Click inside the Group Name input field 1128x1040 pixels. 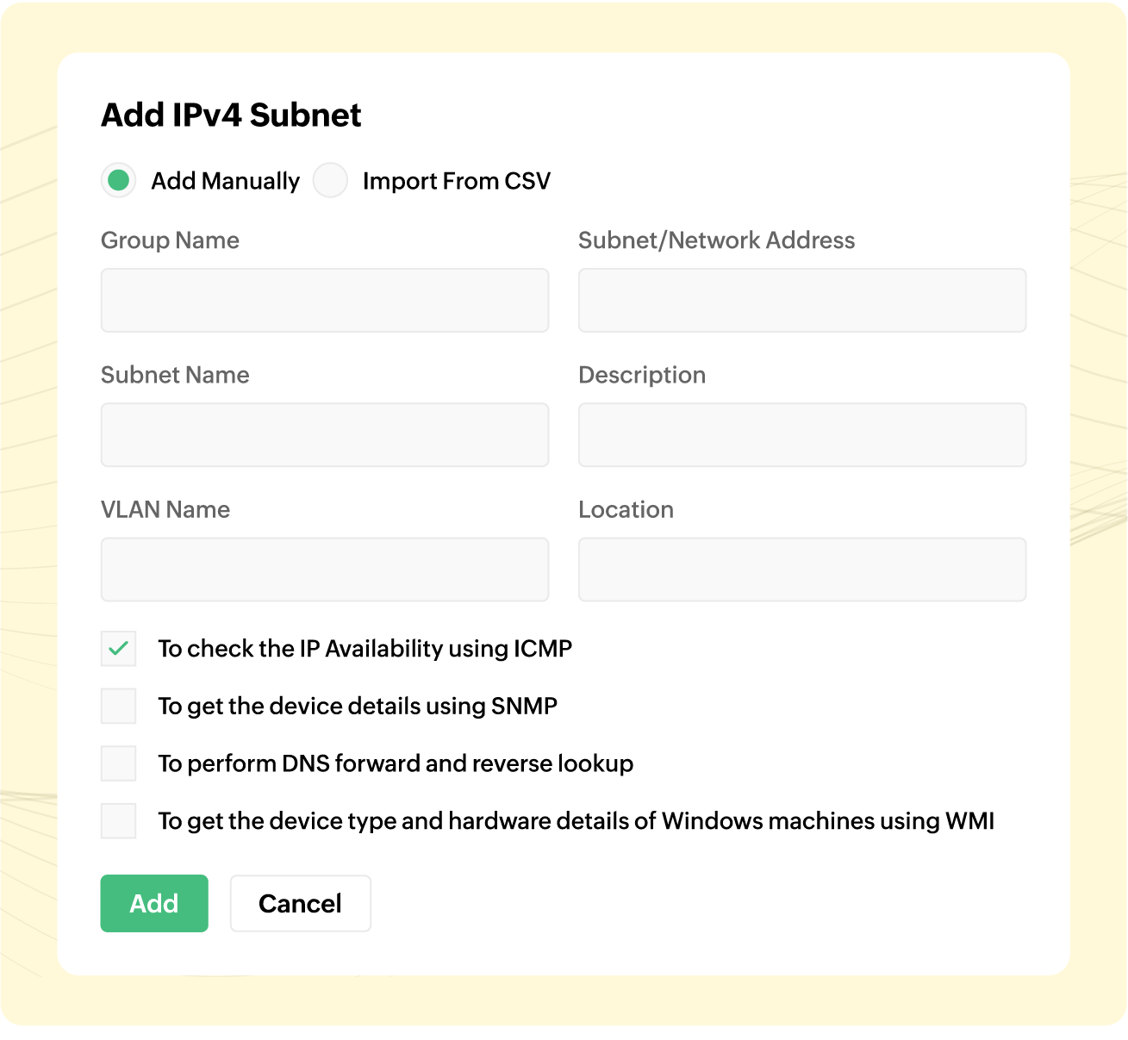[x=325, y=300]
